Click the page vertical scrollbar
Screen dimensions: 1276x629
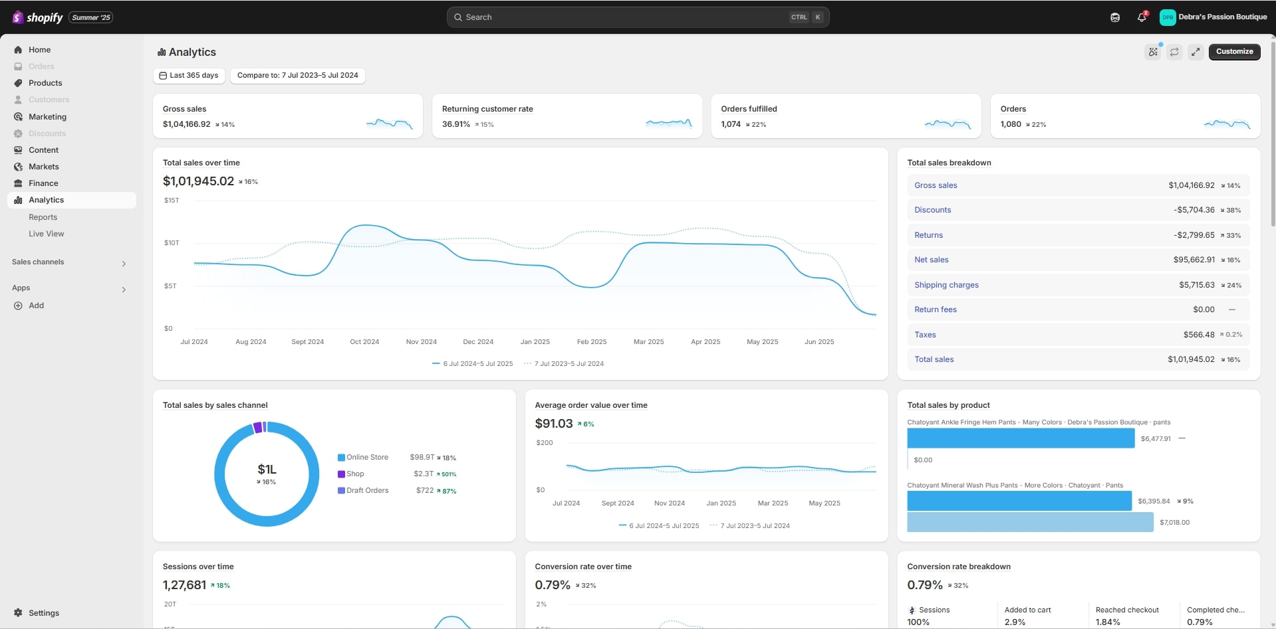click(1272, 133)
